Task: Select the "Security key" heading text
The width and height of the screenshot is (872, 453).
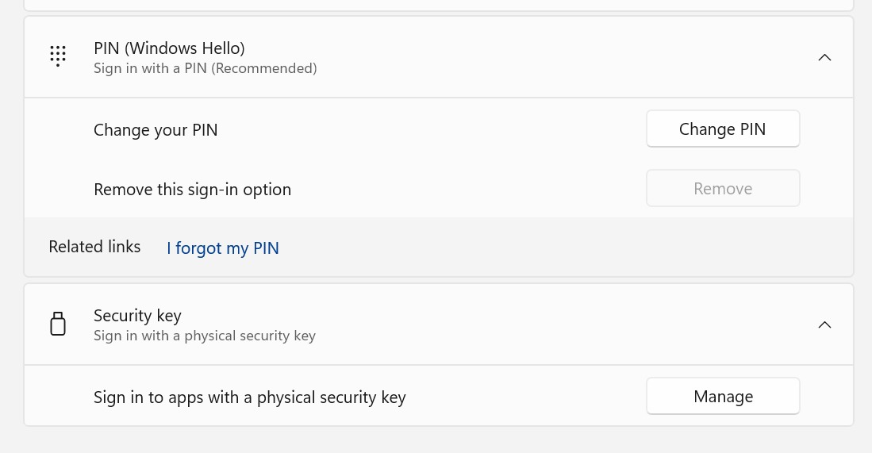Action: point(137,315)
